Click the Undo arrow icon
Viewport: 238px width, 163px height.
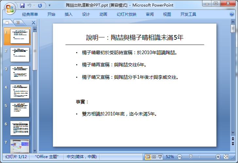[29, 6]
